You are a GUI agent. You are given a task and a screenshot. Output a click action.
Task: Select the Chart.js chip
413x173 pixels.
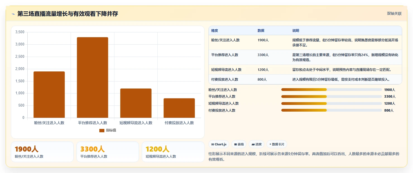(x=219, y=144)
